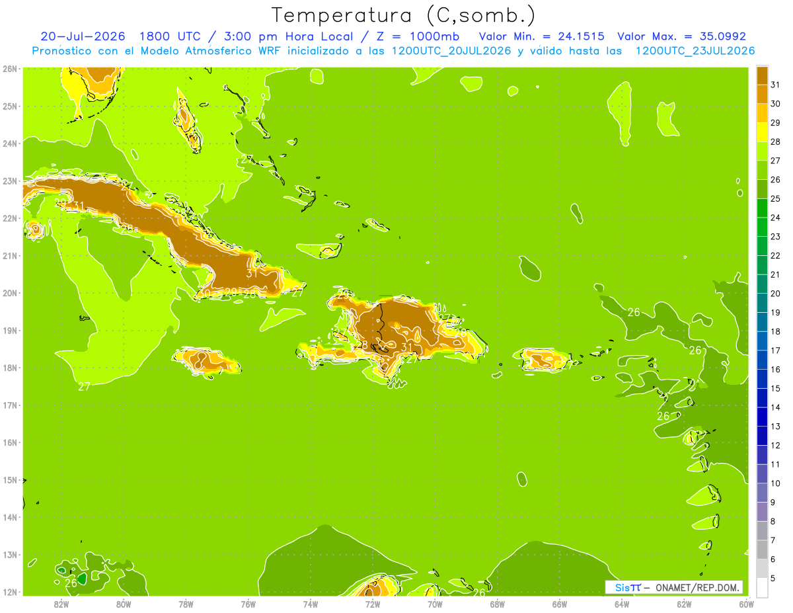Click the "1800 UTC" time text

coord(169,36)
